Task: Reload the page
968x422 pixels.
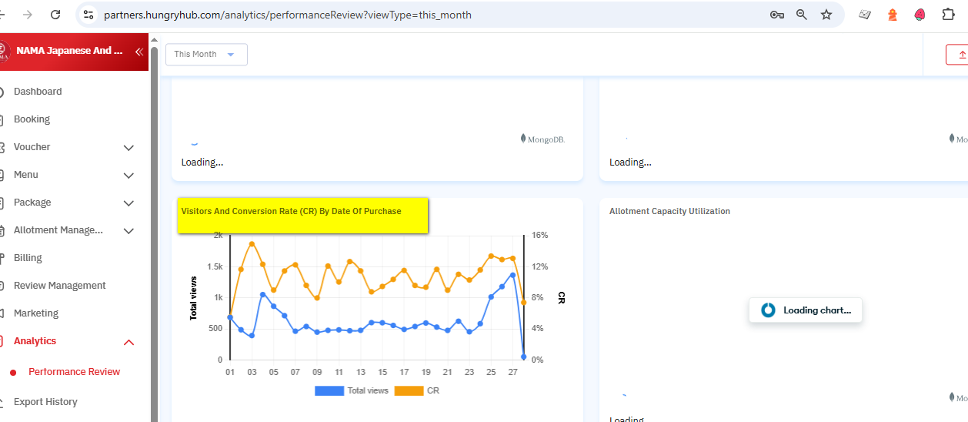Action: point(55,15)
